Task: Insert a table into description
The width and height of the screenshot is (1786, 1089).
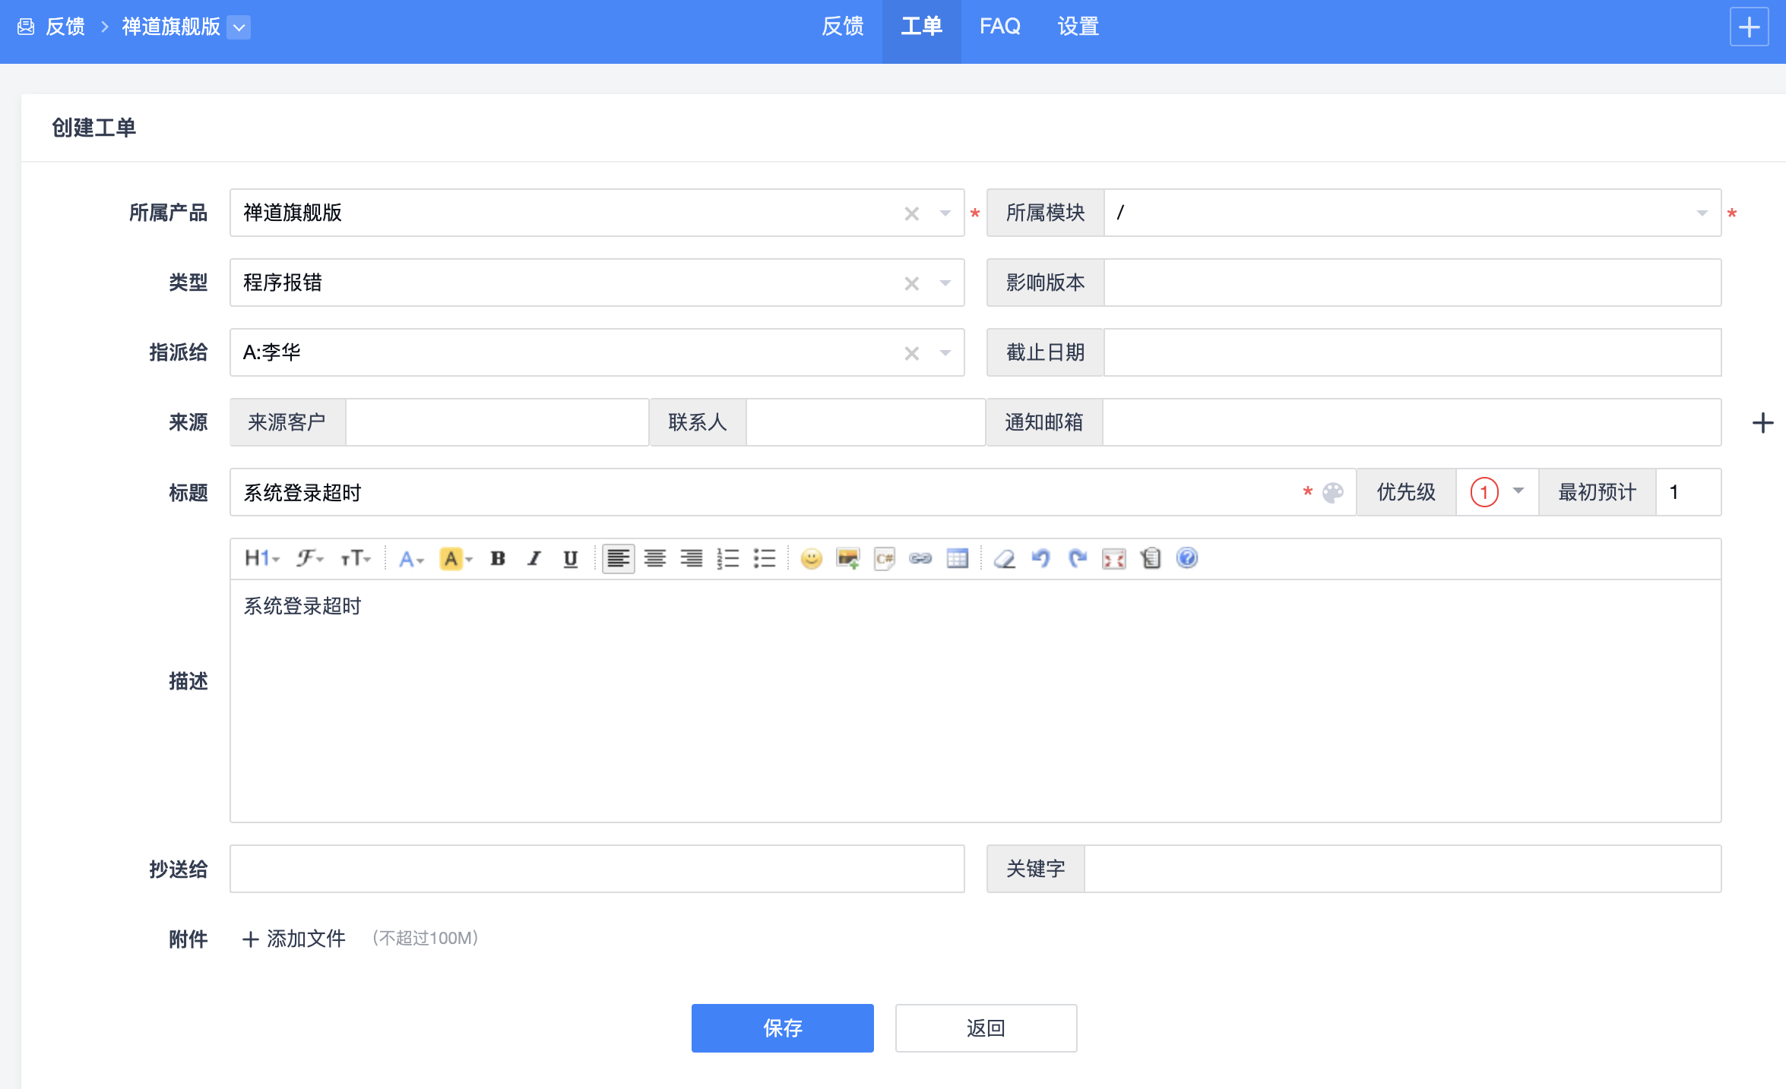Action: click(x=957, y=559)
